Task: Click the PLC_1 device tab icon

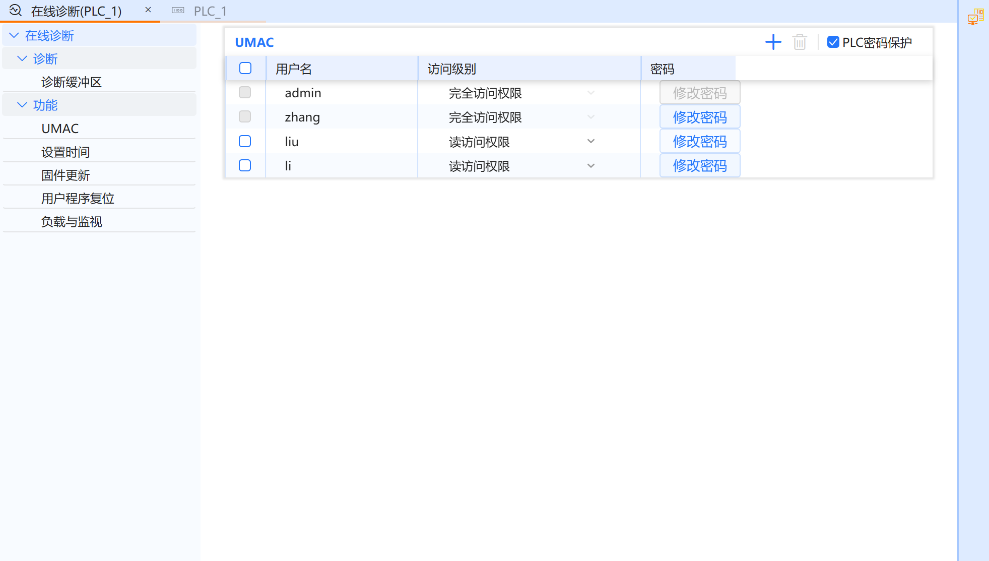Action: point(178,11)
